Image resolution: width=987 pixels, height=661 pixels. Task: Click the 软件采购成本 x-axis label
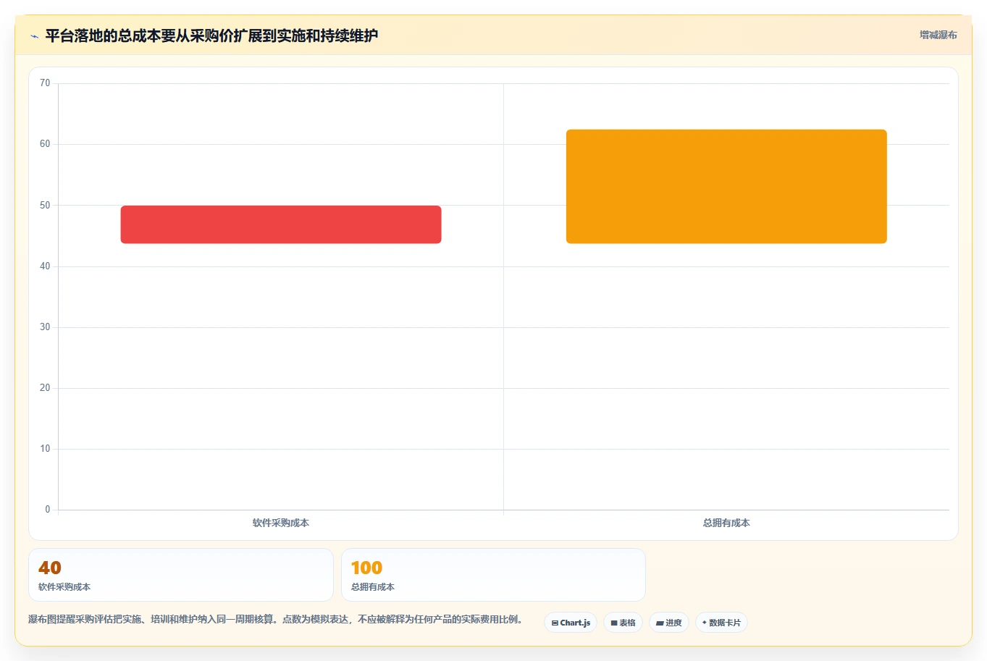tap(281, 523)
